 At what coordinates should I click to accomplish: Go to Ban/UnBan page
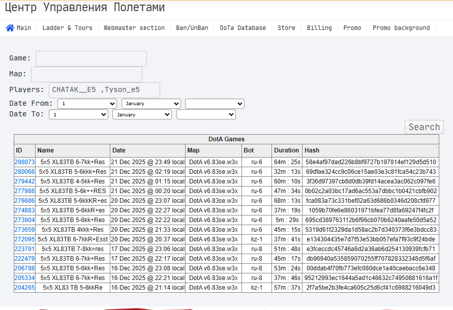[192, 28]
